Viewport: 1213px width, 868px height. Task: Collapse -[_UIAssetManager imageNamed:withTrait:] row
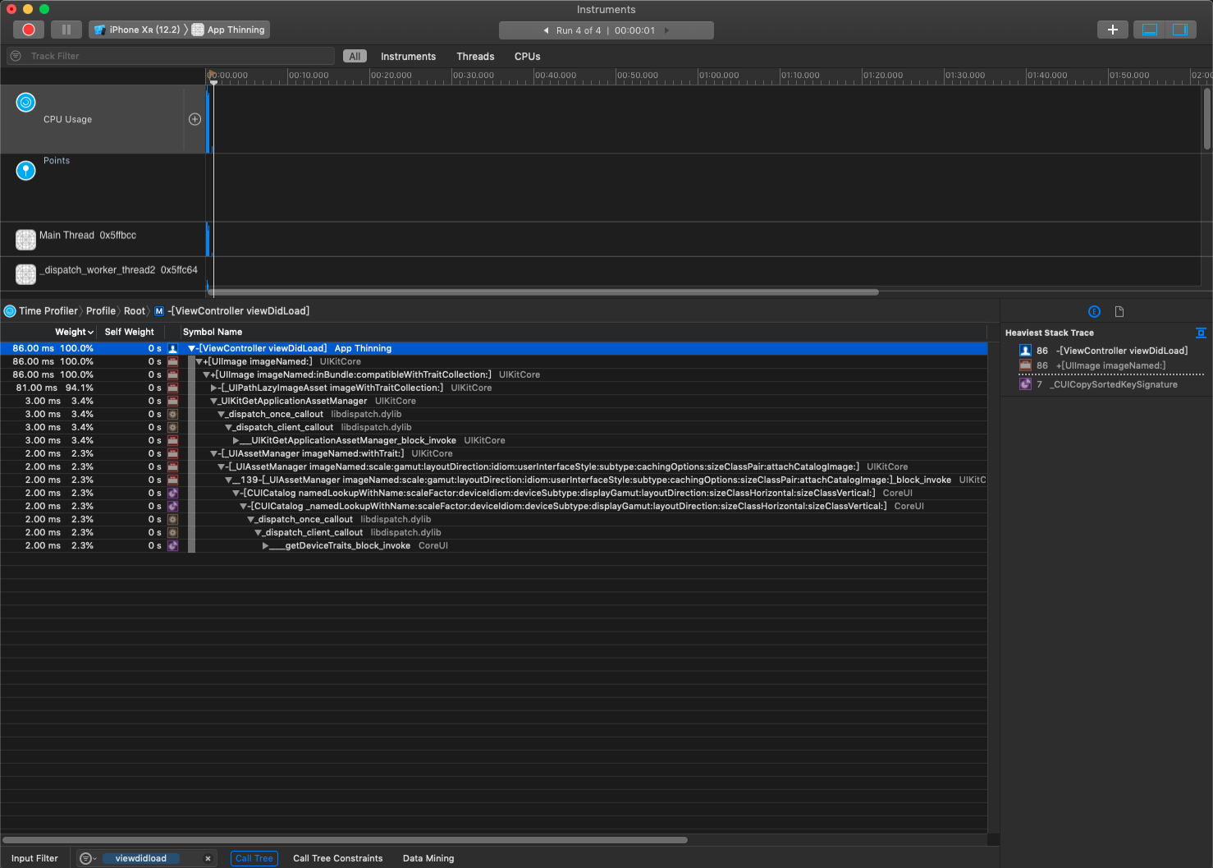(214, 453)
